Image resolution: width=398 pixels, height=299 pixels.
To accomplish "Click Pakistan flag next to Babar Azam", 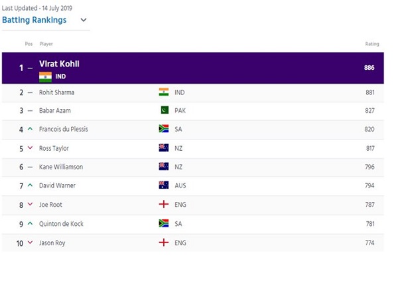I will click(x=165, y=110).
